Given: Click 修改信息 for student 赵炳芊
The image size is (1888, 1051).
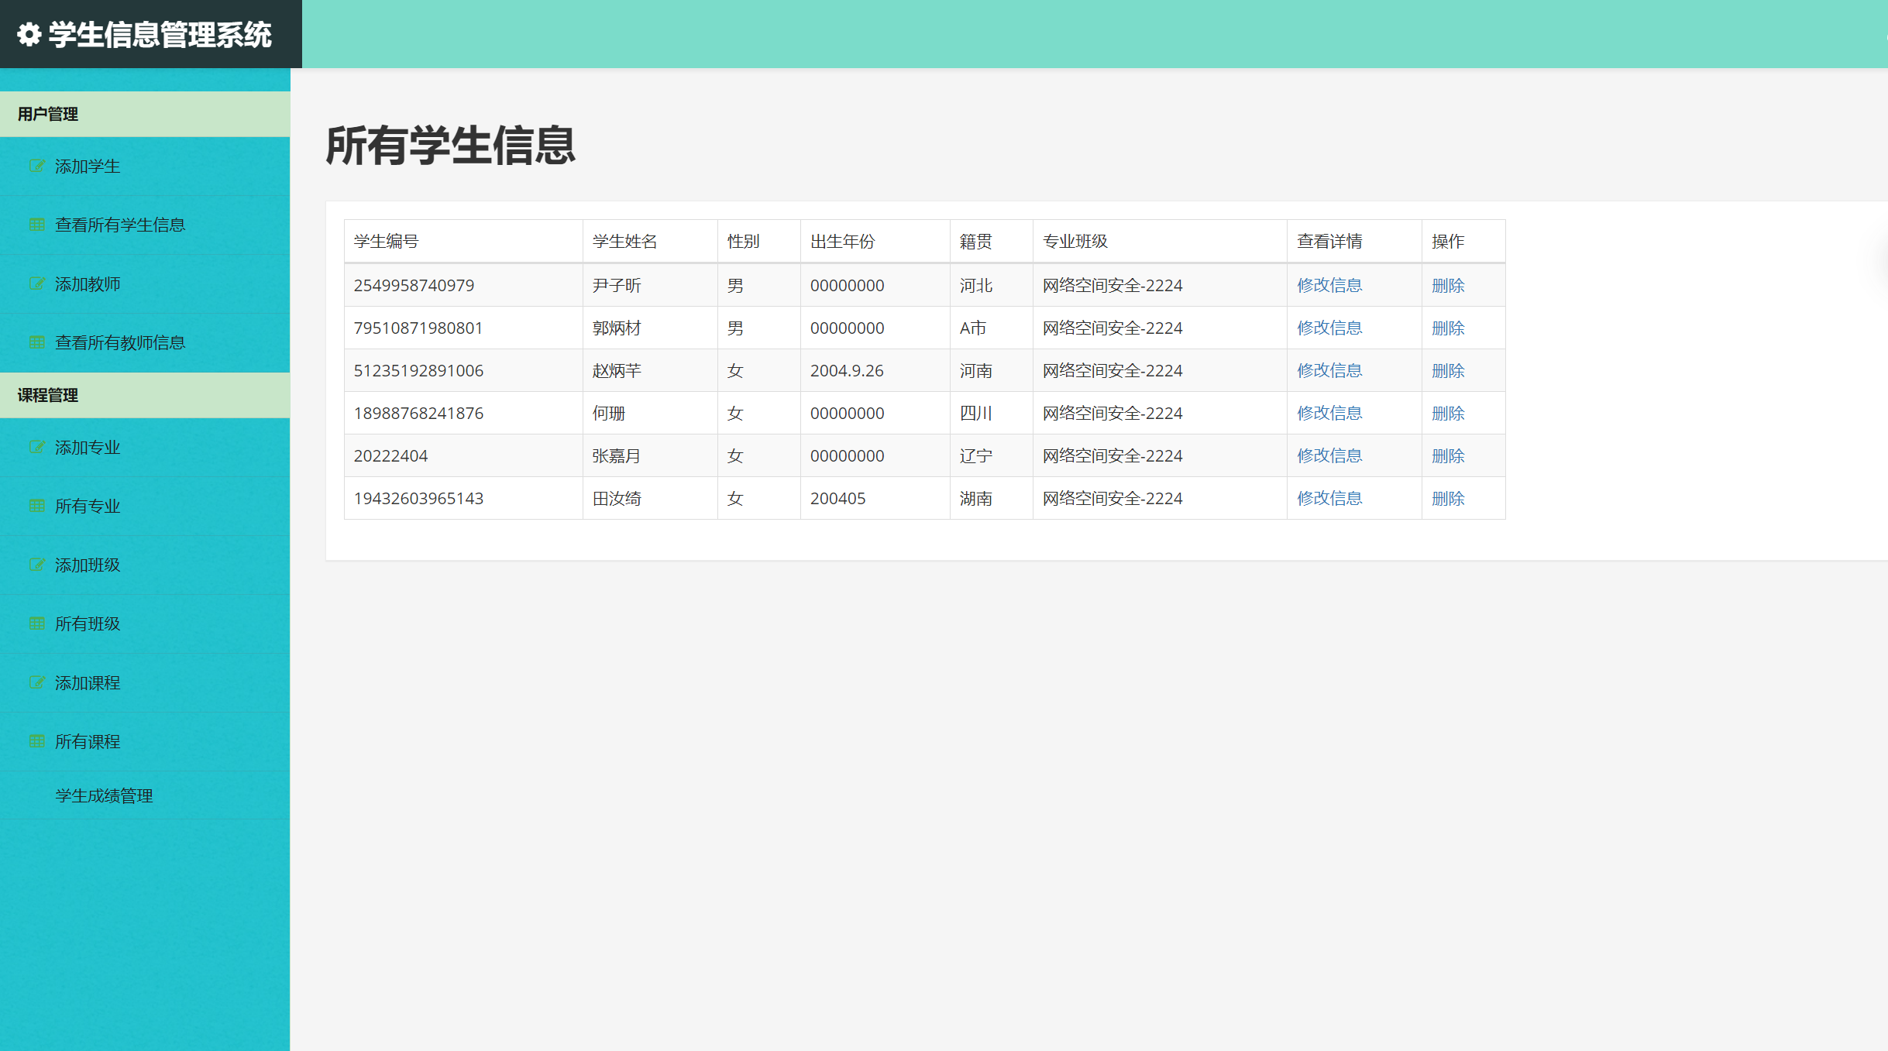Looking at the screenshot, I should point(1329,370).
